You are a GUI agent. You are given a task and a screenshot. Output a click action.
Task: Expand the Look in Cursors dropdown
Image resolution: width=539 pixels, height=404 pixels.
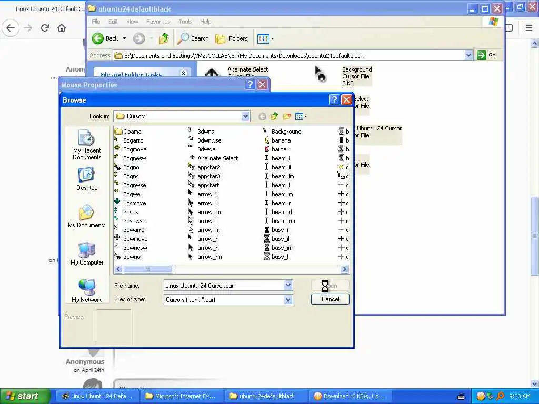(x=245, y=116)
